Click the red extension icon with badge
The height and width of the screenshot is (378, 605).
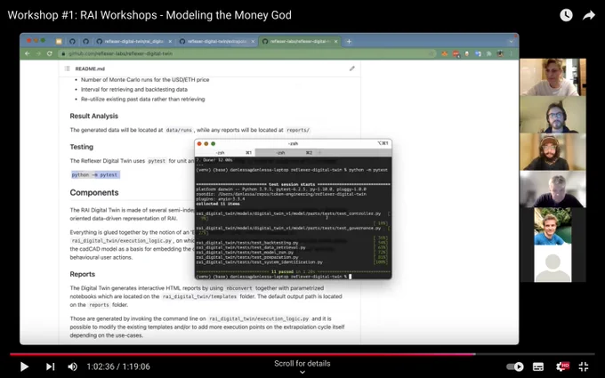(456, 54)
